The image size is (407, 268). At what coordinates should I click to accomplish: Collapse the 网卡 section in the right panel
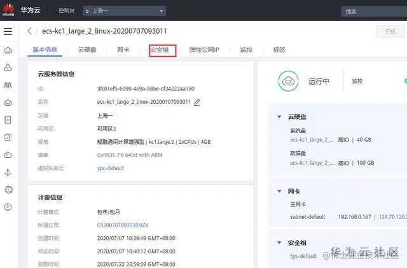pos(279,191)
